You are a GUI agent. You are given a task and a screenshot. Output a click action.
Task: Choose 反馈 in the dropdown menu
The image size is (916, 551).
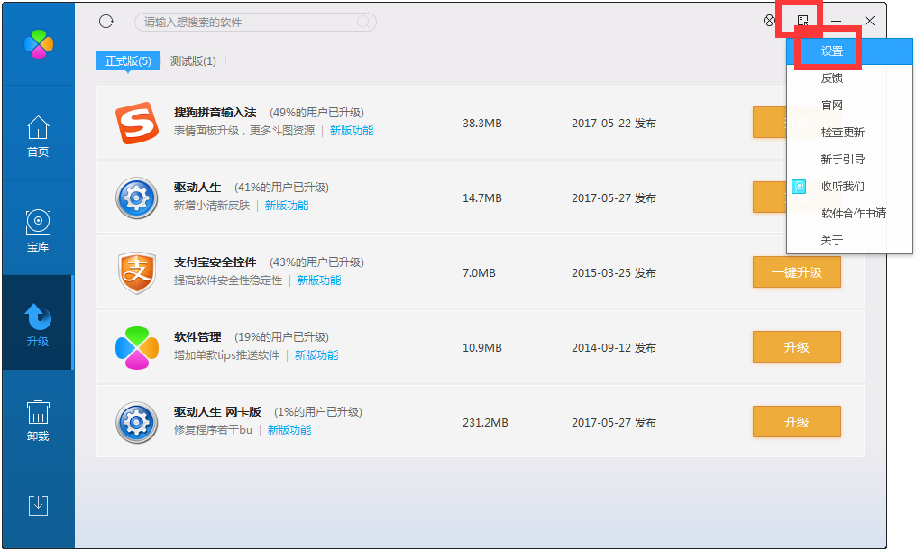tap(830, 78)
